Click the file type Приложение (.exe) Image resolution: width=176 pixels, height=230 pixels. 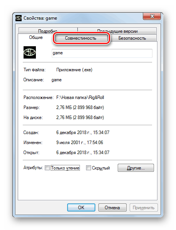tap(74, 70)
